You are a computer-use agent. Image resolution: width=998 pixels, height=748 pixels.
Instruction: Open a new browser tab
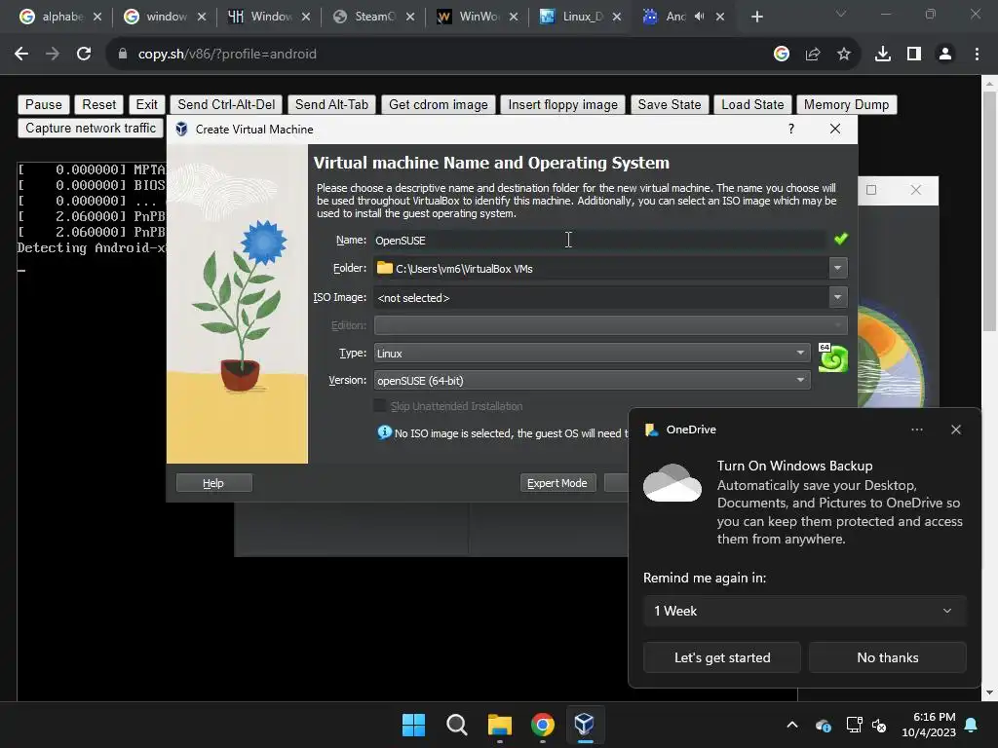[x=756, y=17]
